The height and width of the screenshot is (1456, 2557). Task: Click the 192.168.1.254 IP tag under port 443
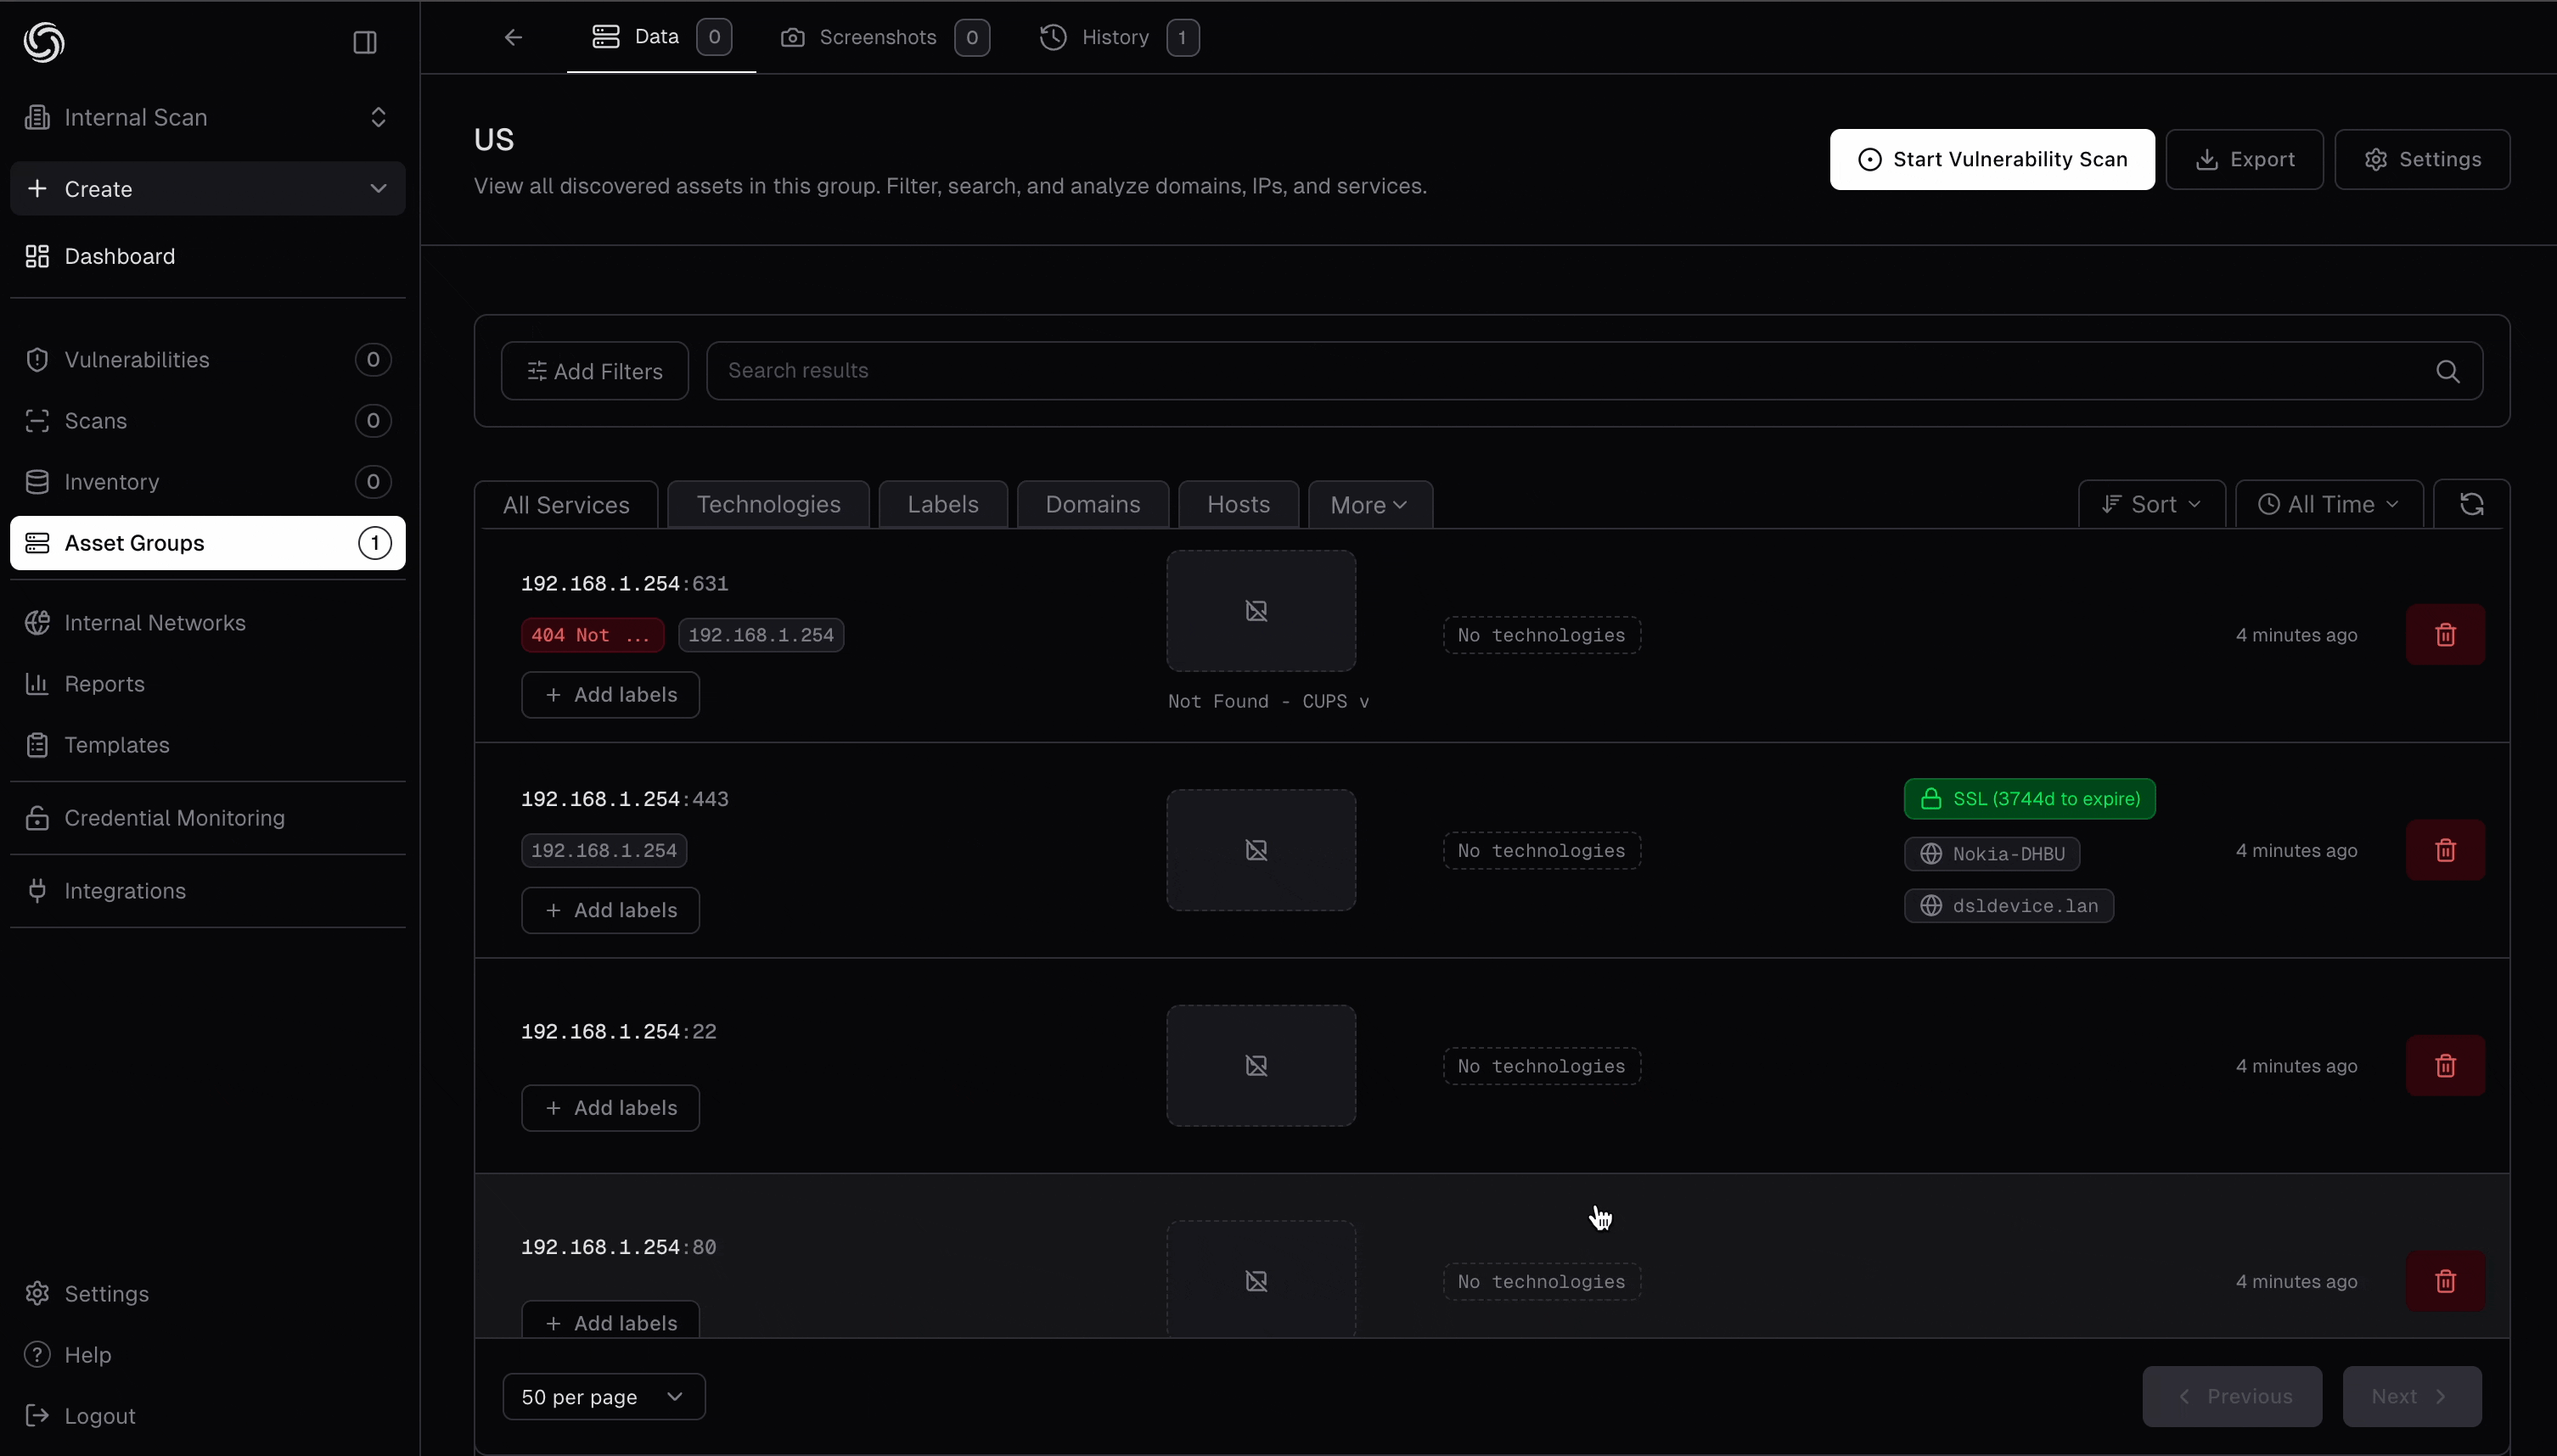pos(604,851)
